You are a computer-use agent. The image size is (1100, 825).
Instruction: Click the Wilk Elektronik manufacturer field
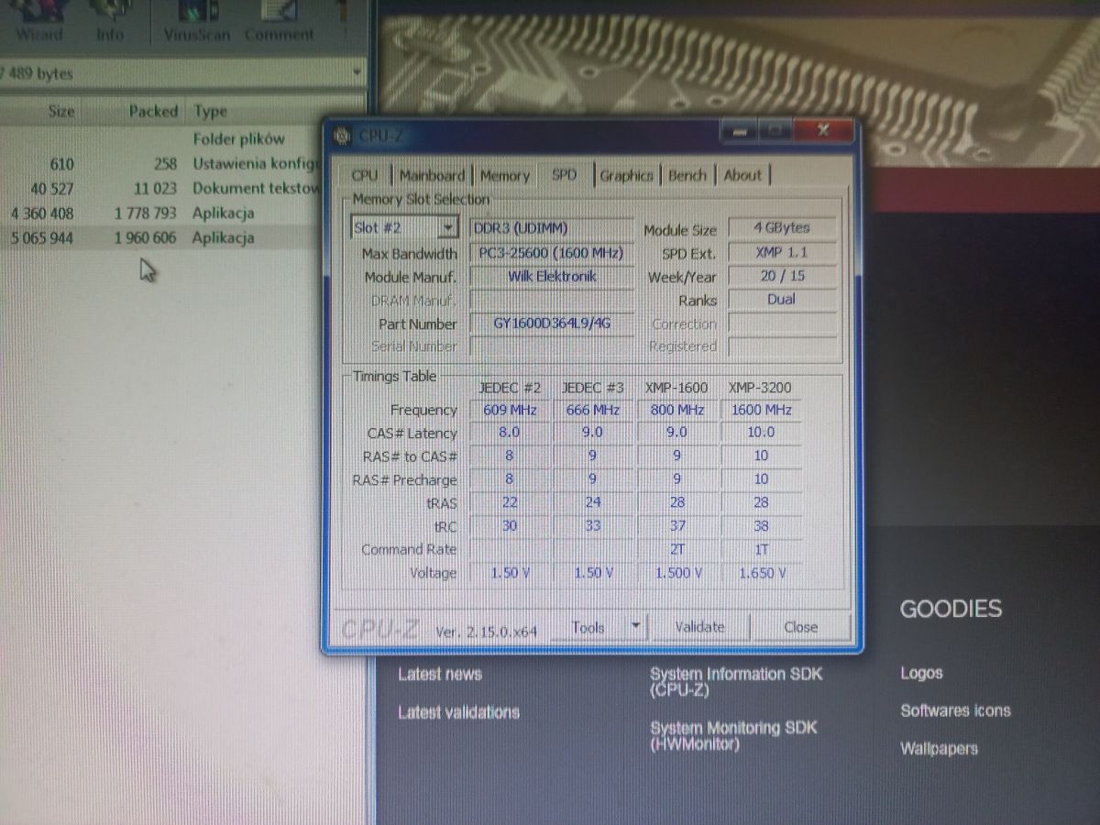coord(551,276)
